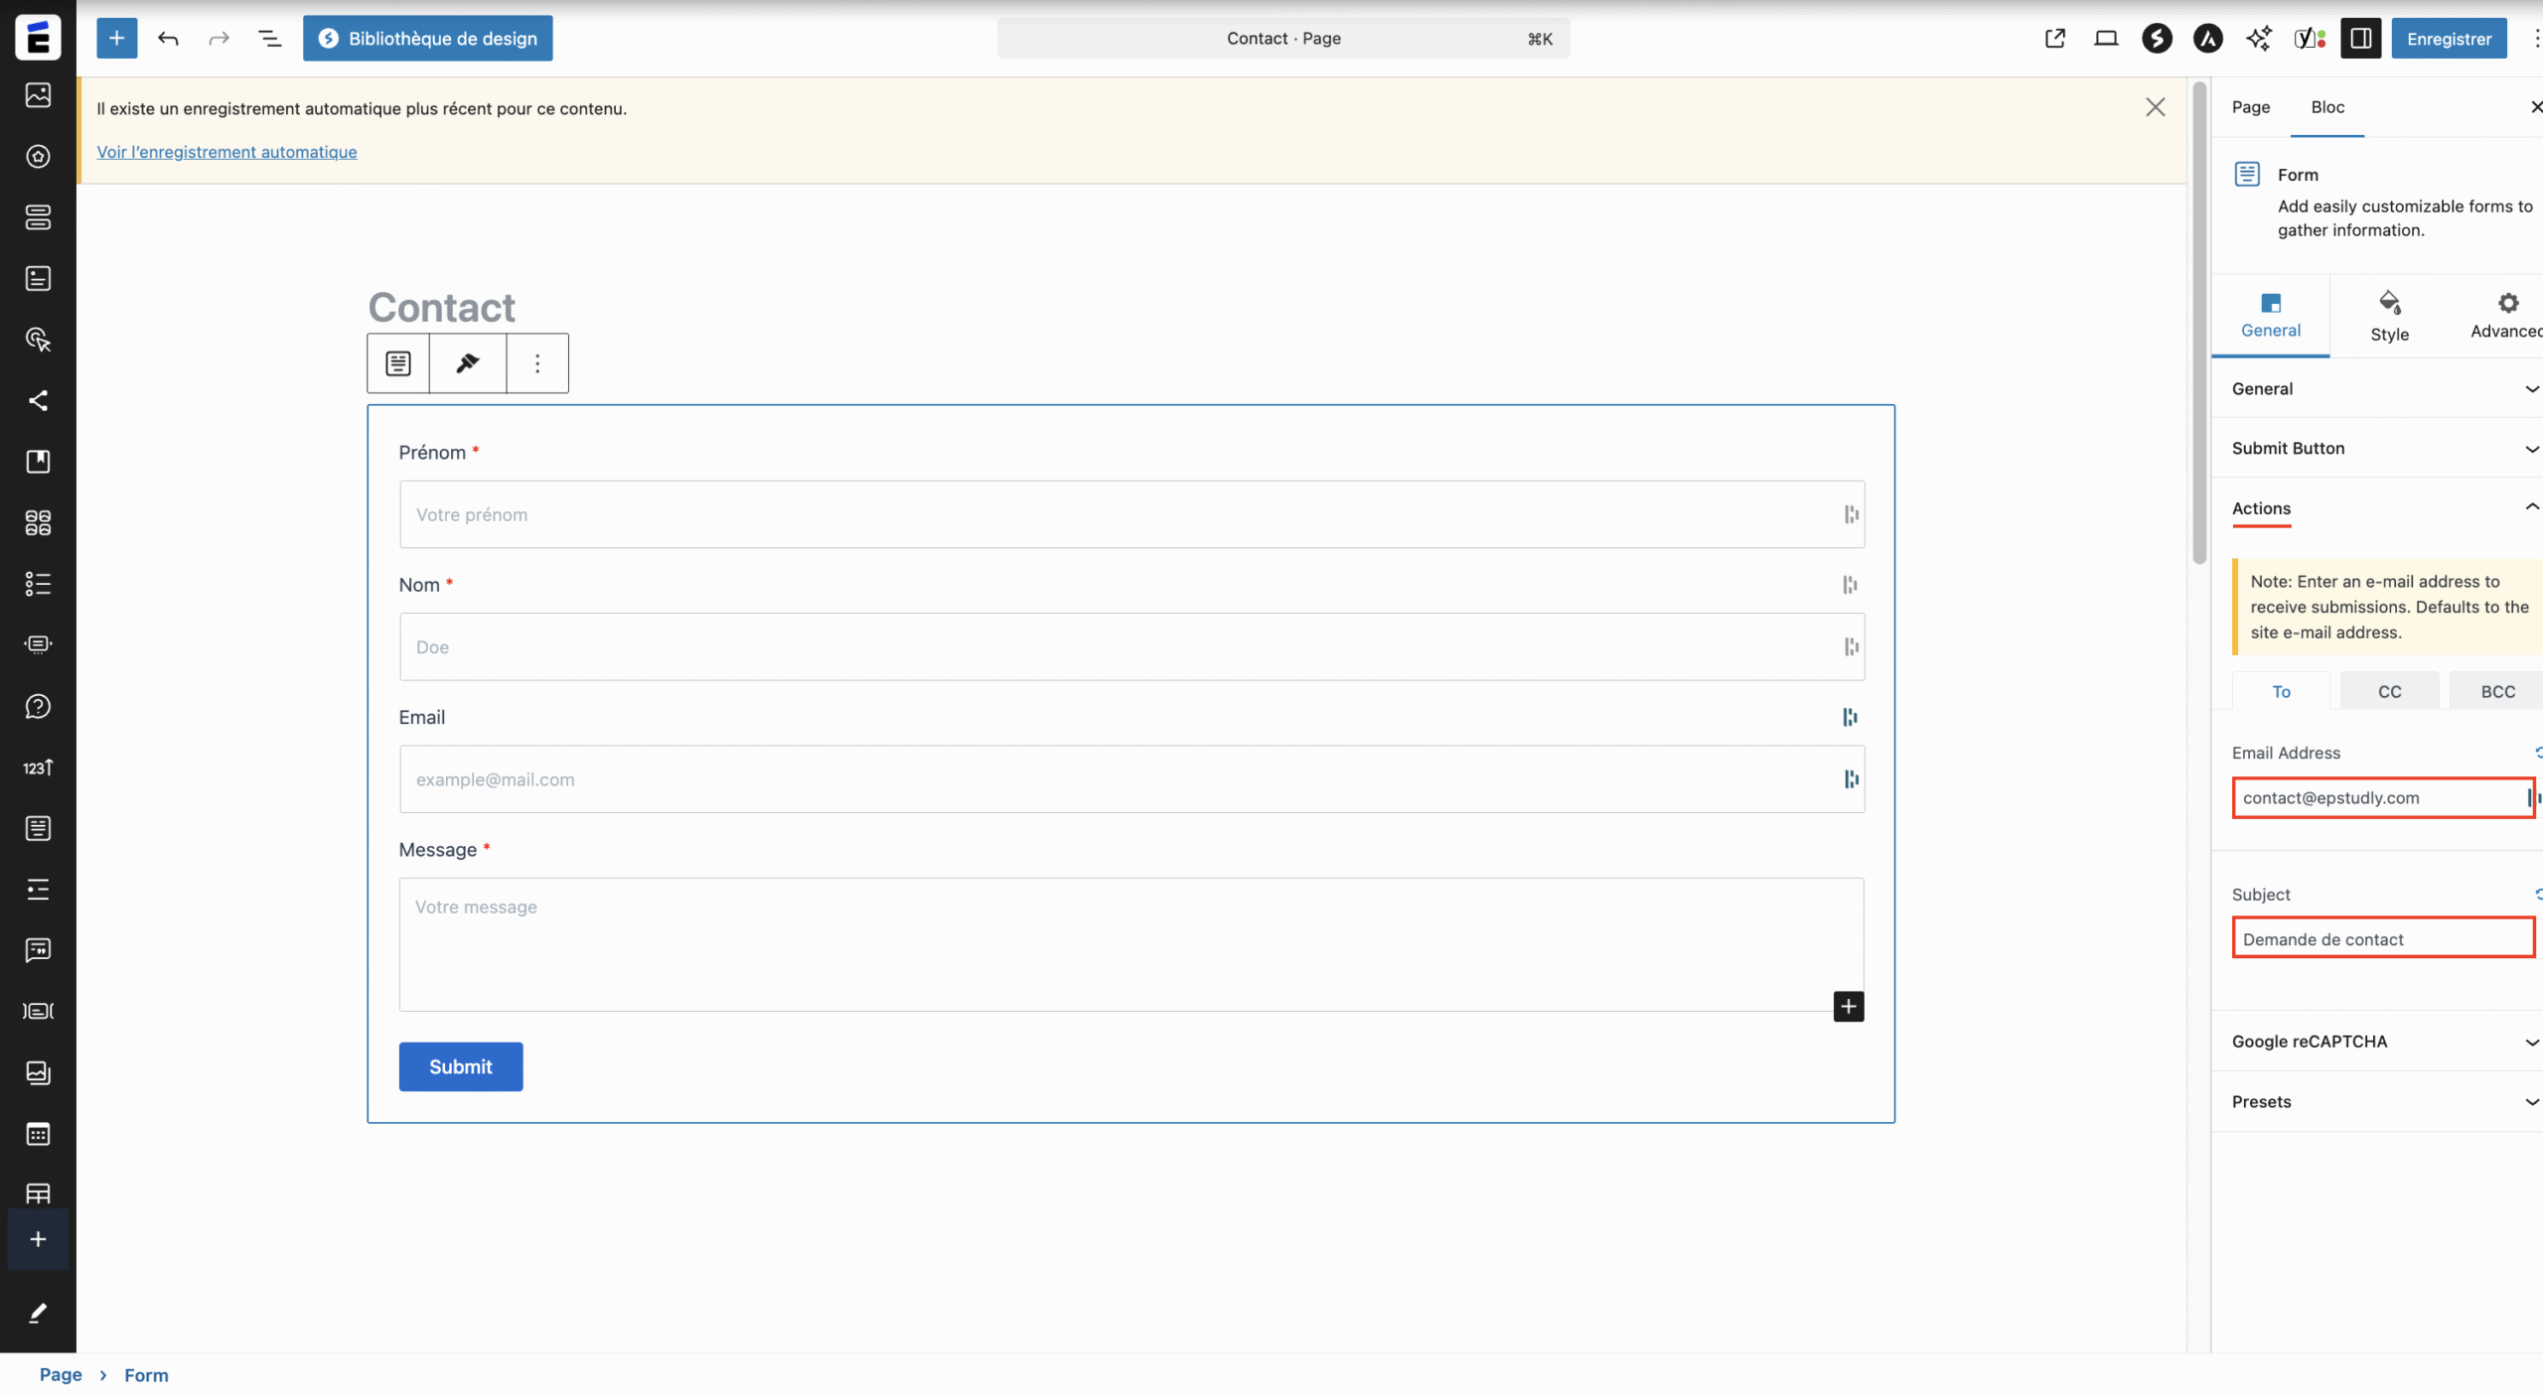Switch to the Page sidebar tab
Image resolution: width=2543 pixels, height=1397 pixels.
2250,107
